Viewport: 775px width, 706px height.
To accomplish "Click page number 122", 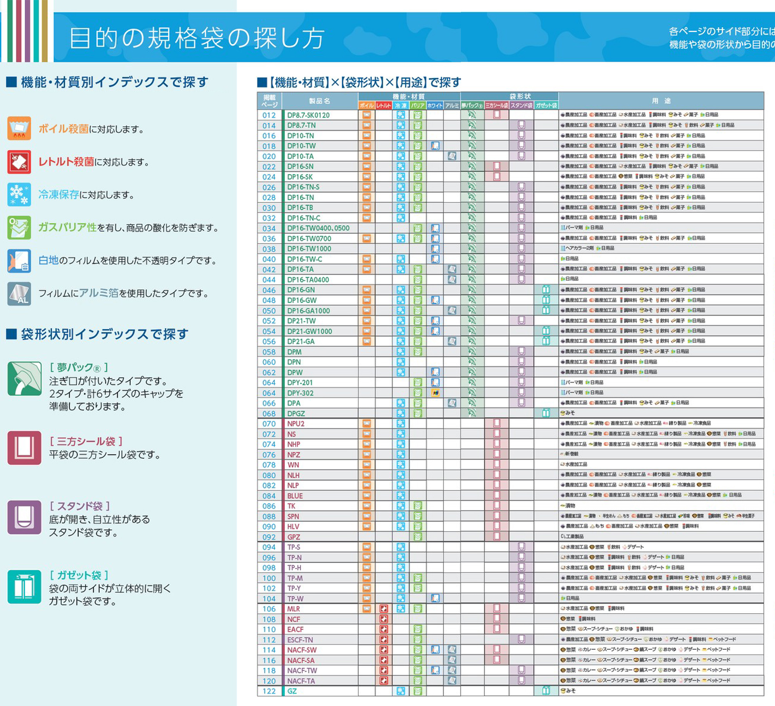I will [x=269, y=691].
